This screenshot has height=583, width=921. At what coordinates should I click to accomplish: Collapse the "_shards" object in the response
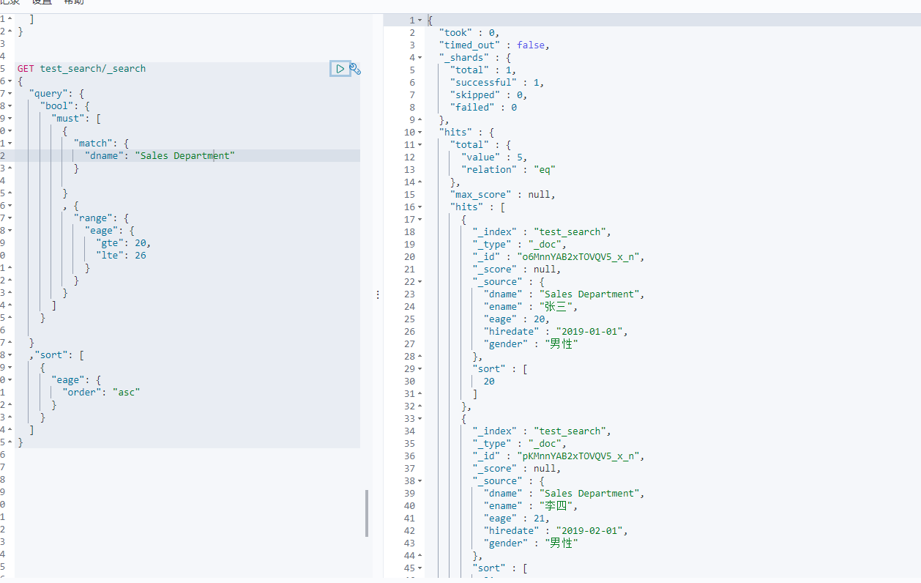tap(420, 58)
